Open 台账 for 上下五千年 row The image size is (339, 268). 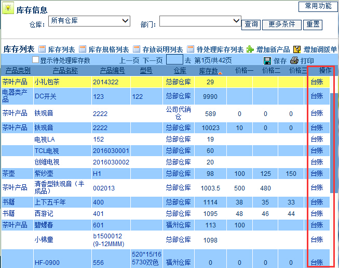317,202
